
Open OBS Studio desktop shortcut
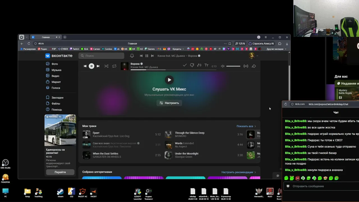coord(5,164)
